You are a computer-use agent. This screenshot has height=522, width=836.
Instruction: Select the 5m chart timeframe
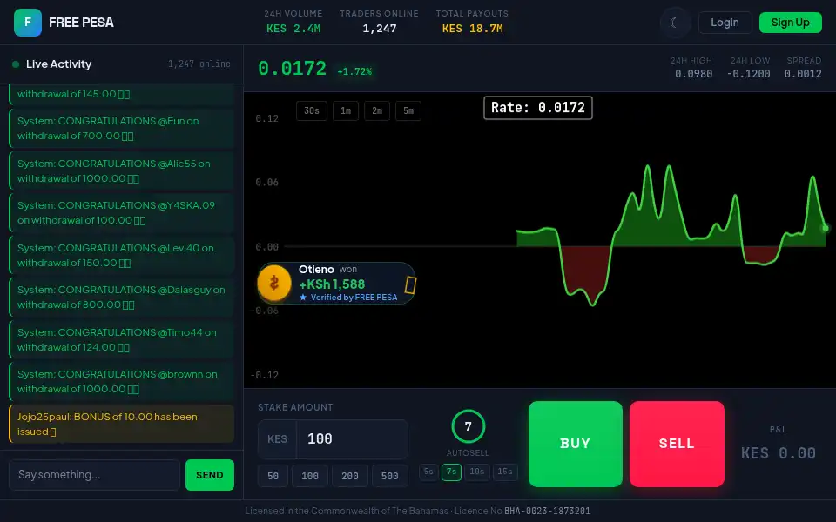click(408, 110)
